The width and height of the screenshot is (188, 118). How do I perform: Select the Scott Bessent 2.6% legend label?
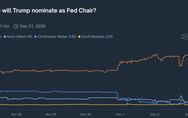tap(98, 36)
